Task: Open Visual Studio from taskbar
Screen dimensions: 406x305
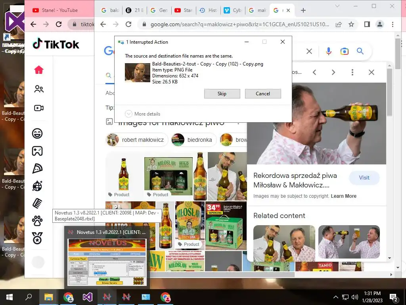Action: pos(88,297)
